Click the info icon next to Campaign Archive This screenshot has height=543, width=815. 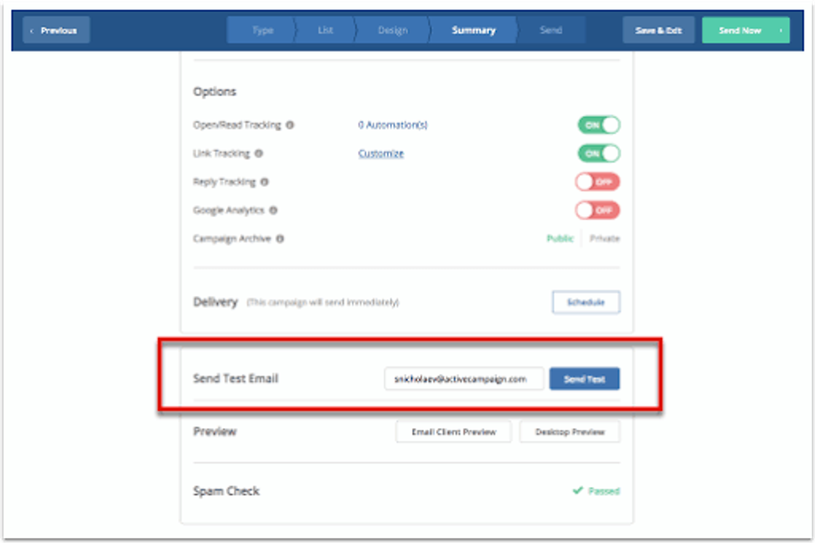pyautogui.click(x=280, y=239)
